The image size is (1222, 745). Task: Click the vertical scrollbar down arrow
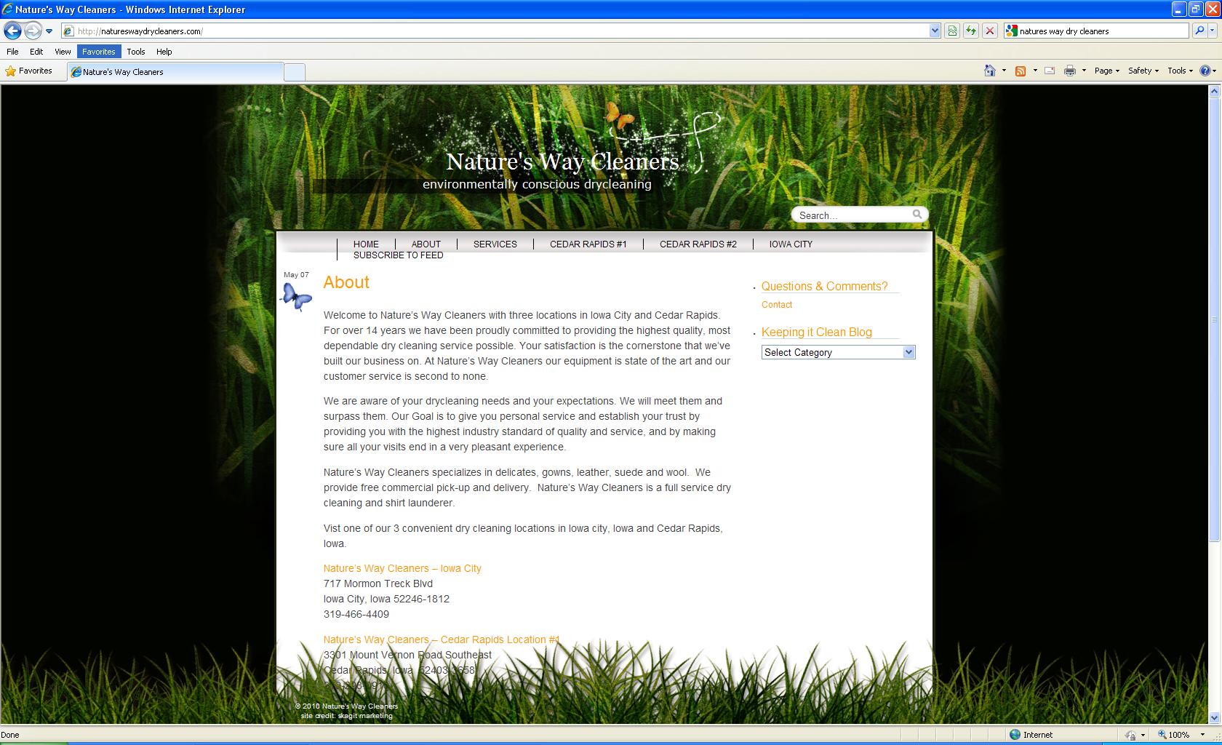1214,717
